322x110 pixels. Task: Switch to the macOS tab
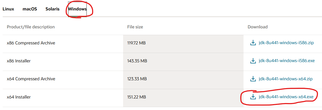[x=30, y=9]
